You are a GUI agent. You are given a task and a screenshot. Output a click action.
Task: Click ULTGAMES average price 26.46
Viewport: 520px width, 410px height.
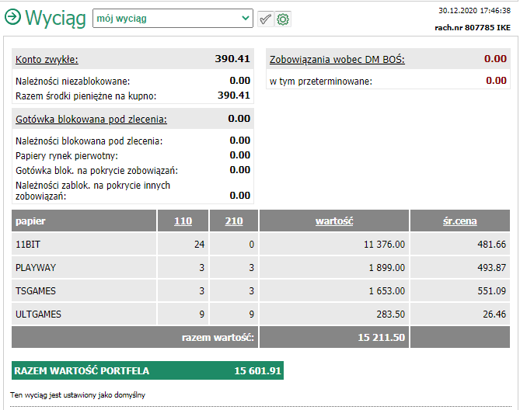point(494,314)
